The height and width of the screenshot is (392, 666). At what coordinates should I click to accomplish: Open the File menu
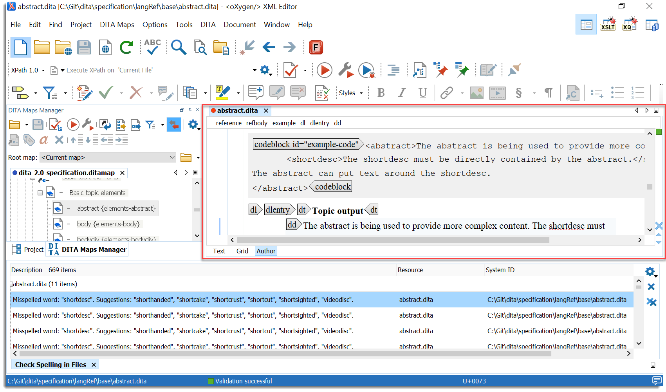(16, 25)
